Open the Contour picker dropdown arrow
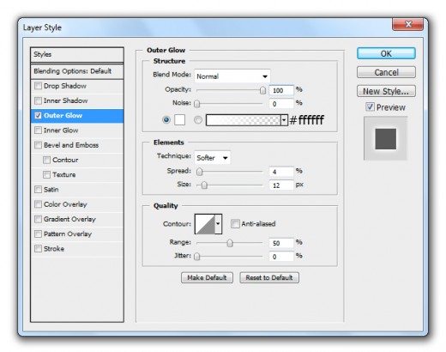The image size is (446, 352). (218, 224)
